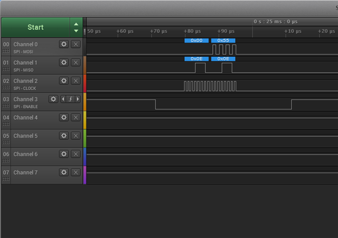
Task: Select the Channel 2 label
Action: [25, 81]
